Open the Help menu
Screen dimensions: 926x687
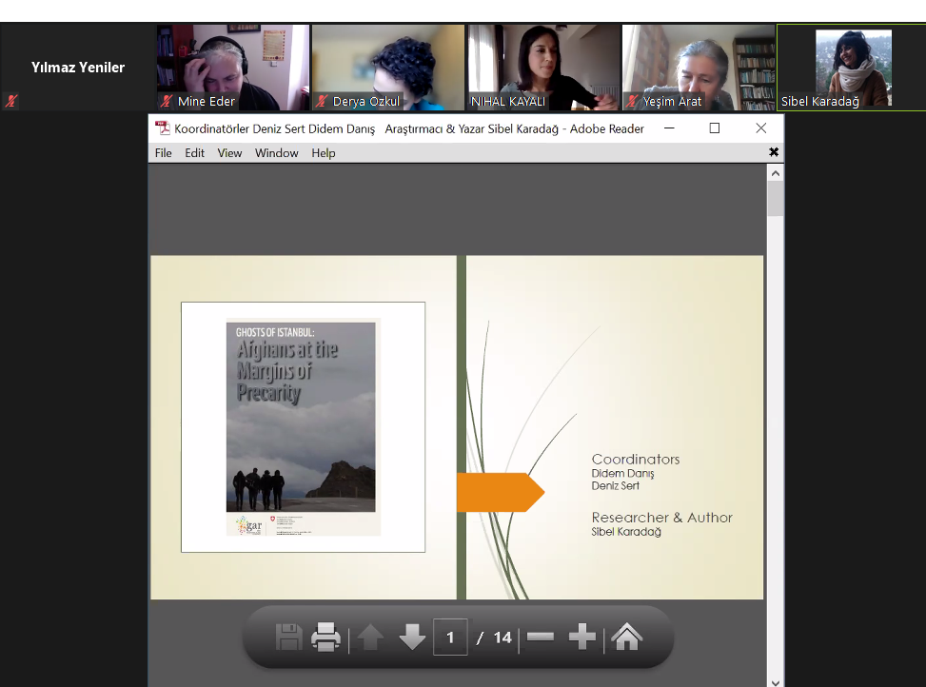coord(324,153)
